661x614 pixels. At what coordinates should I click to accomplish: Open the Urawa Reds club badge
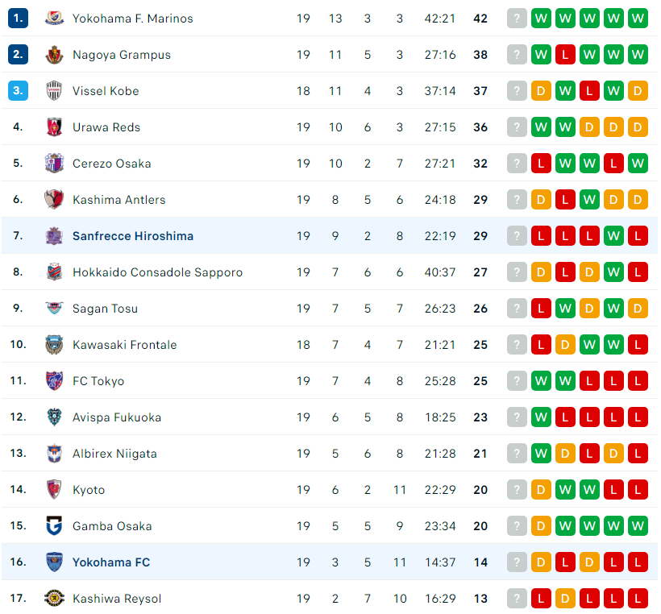tap(54, 127)
